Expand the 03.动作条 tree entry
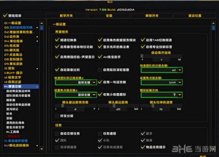Screen dimensions: 219x157 pyautogui.click(x=37, y=37)
